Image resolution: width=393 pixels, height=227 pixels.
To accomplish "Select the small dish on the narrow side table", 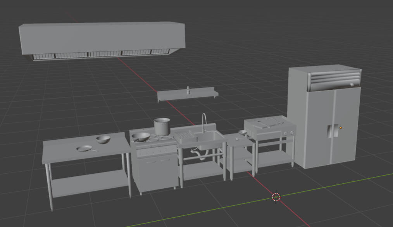I will pyautogui.click(x=243, y=132).
